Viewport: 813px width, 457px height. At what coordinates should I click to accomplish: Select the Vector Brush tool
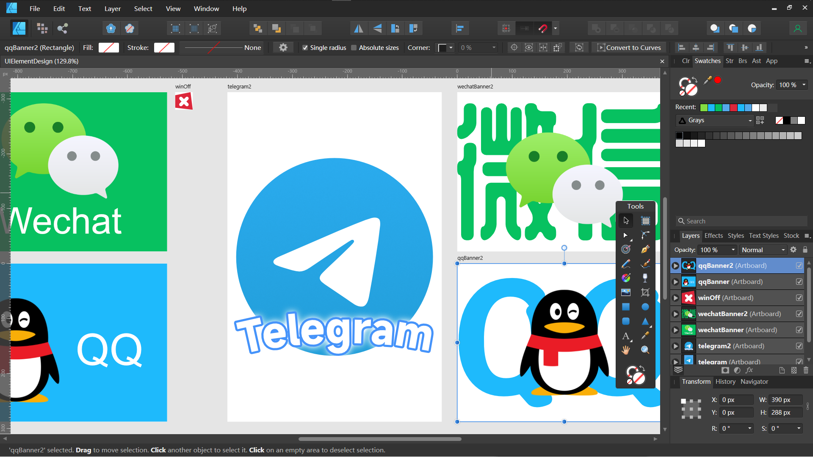pyautogui.click(x=645, y=264)
